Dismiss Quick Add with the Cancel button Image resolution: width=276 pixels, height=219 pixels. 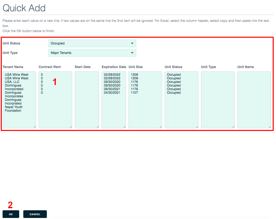(x=35, y=214)
